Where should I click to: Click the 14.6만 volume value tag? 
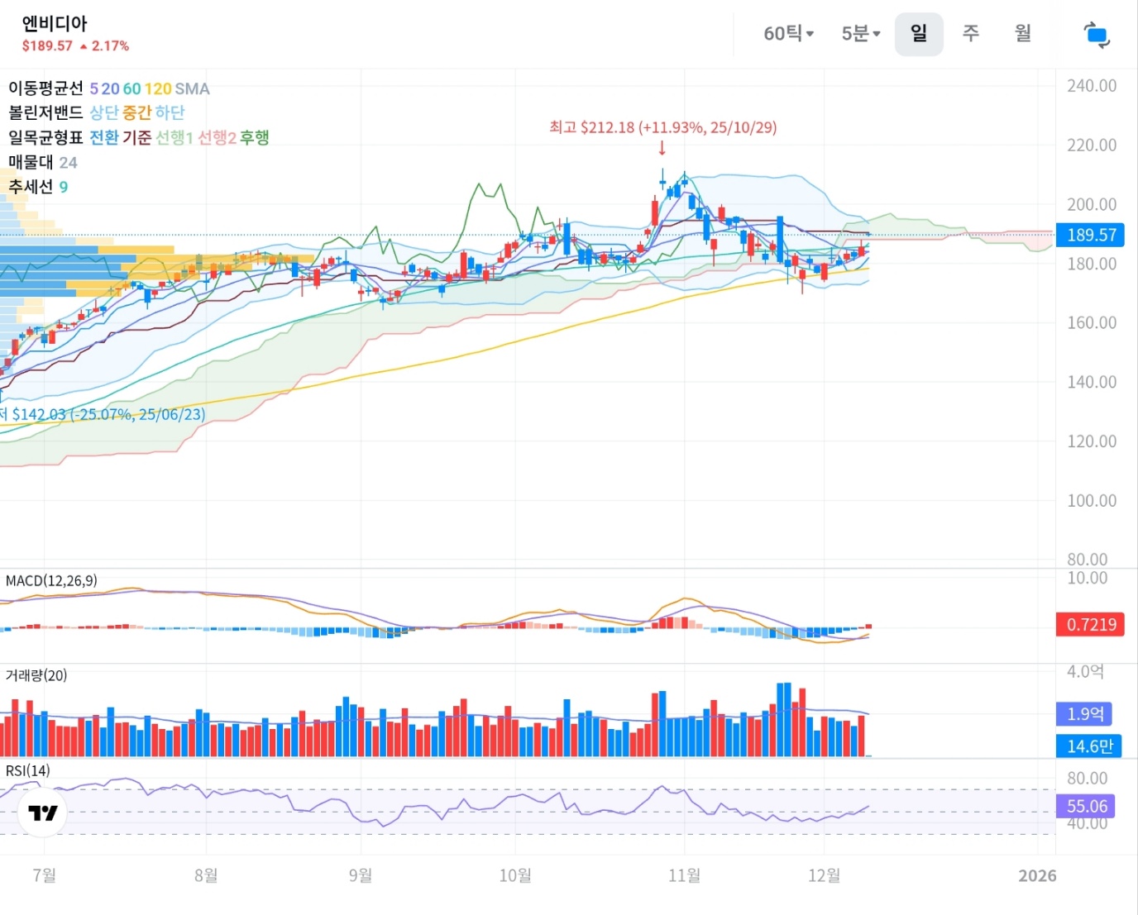click(x=1088, y=746)
